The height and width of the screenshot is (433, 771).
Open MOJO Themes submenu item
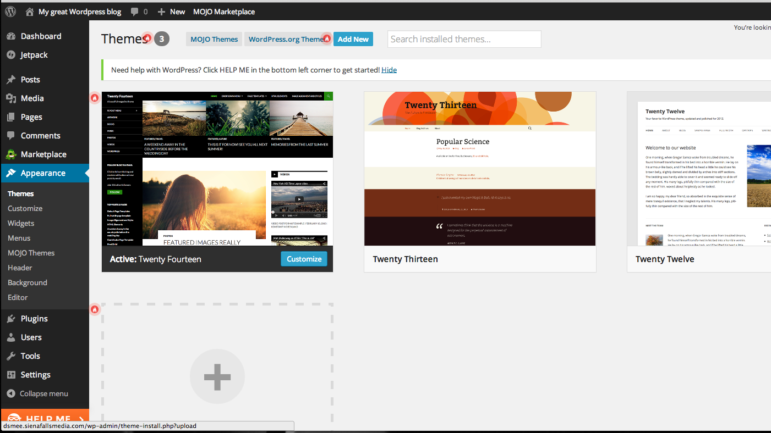31,253
